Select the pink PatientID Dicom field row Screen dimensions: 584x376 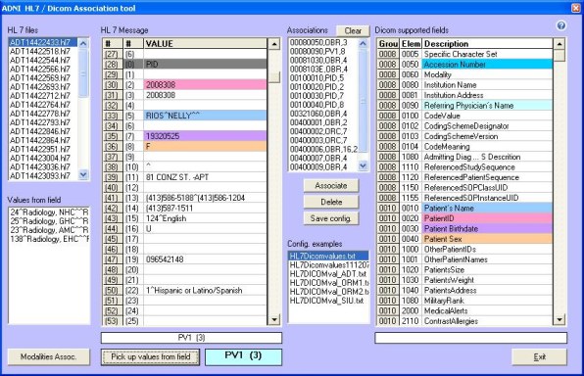coord(464,218)
